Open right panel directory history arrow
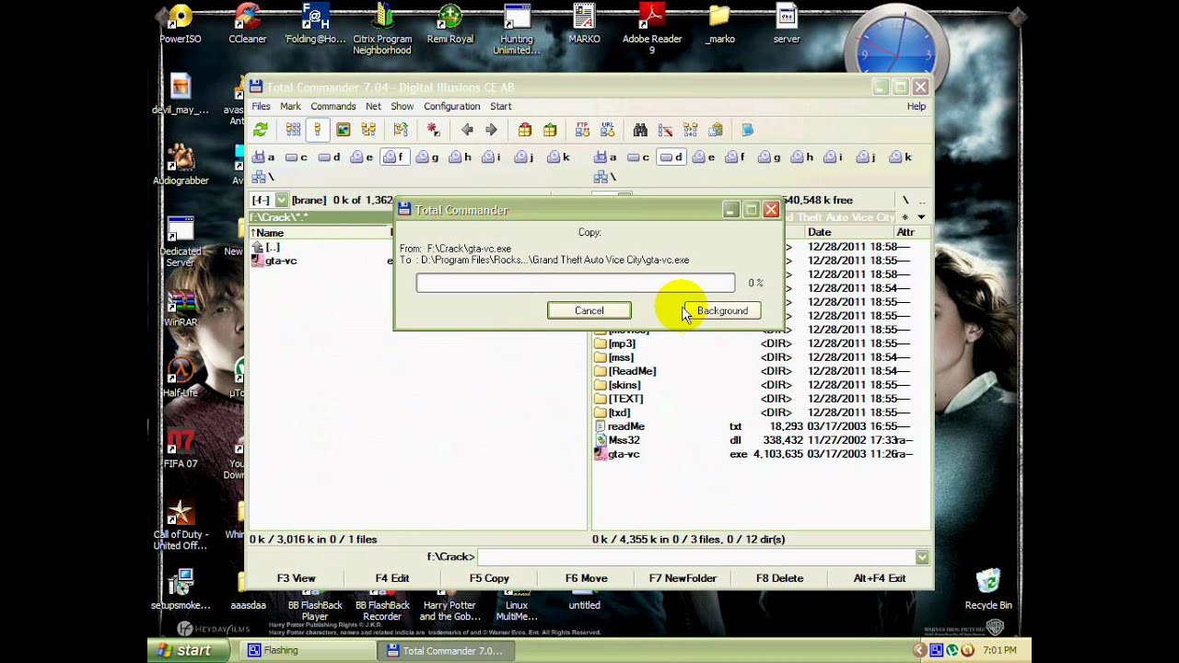The height and width of the screenshot is (663, 1179). pyautogui.click(x=921, y=217)
